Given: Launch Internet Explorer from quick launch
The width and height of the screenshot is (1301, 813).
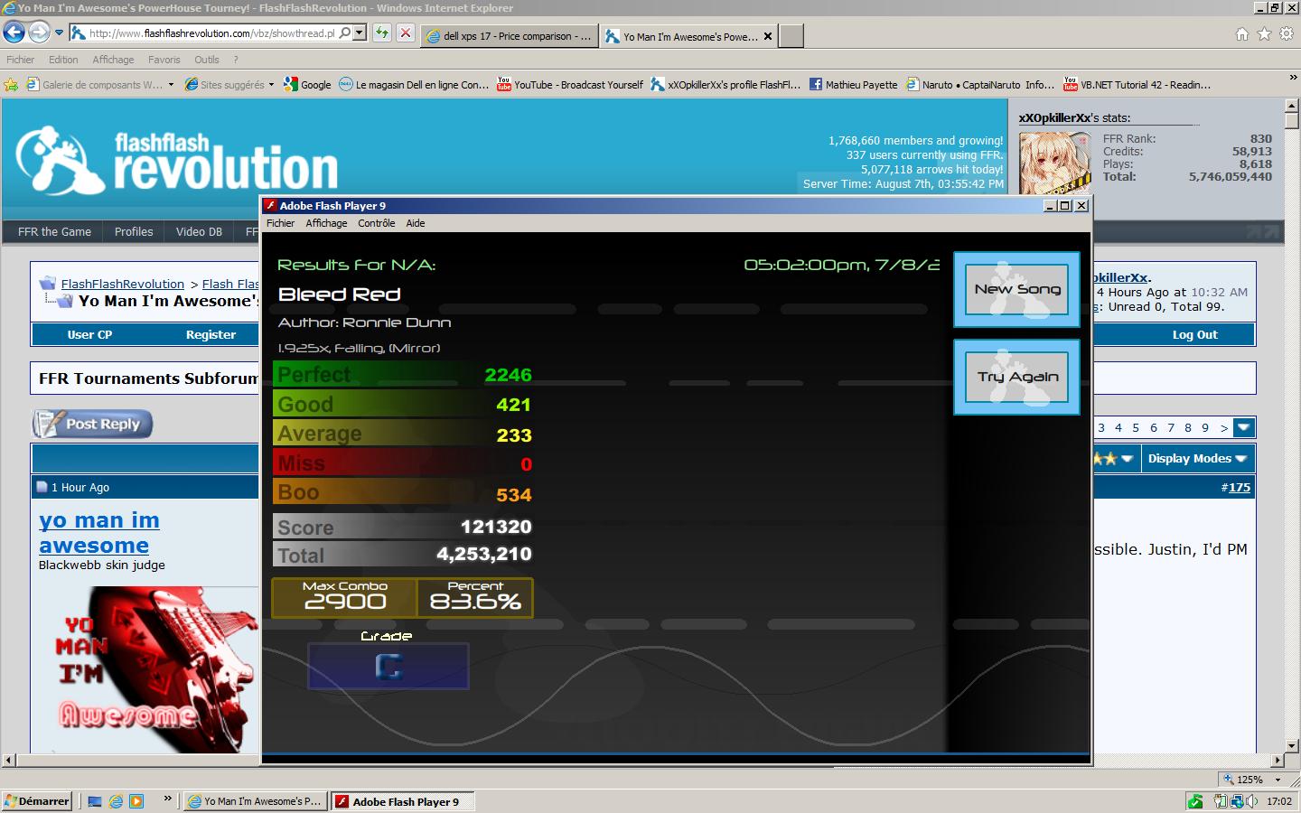Looking at the screenshot, I should pos(116,801).
